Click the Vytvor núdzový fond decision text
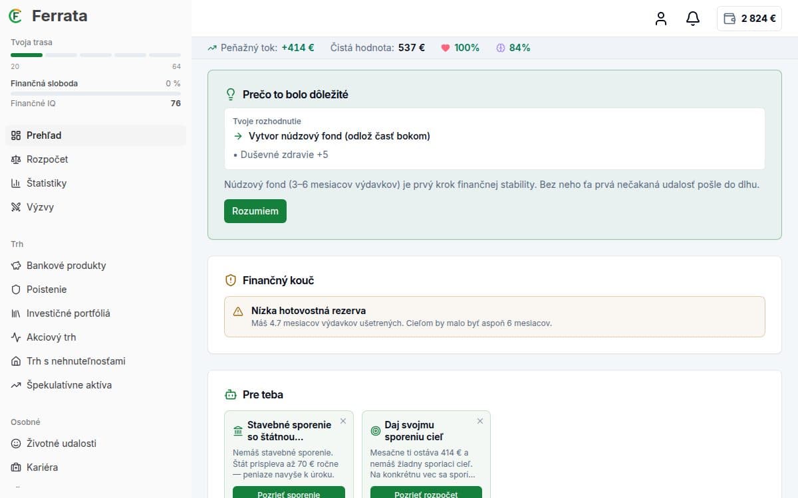 339,136
